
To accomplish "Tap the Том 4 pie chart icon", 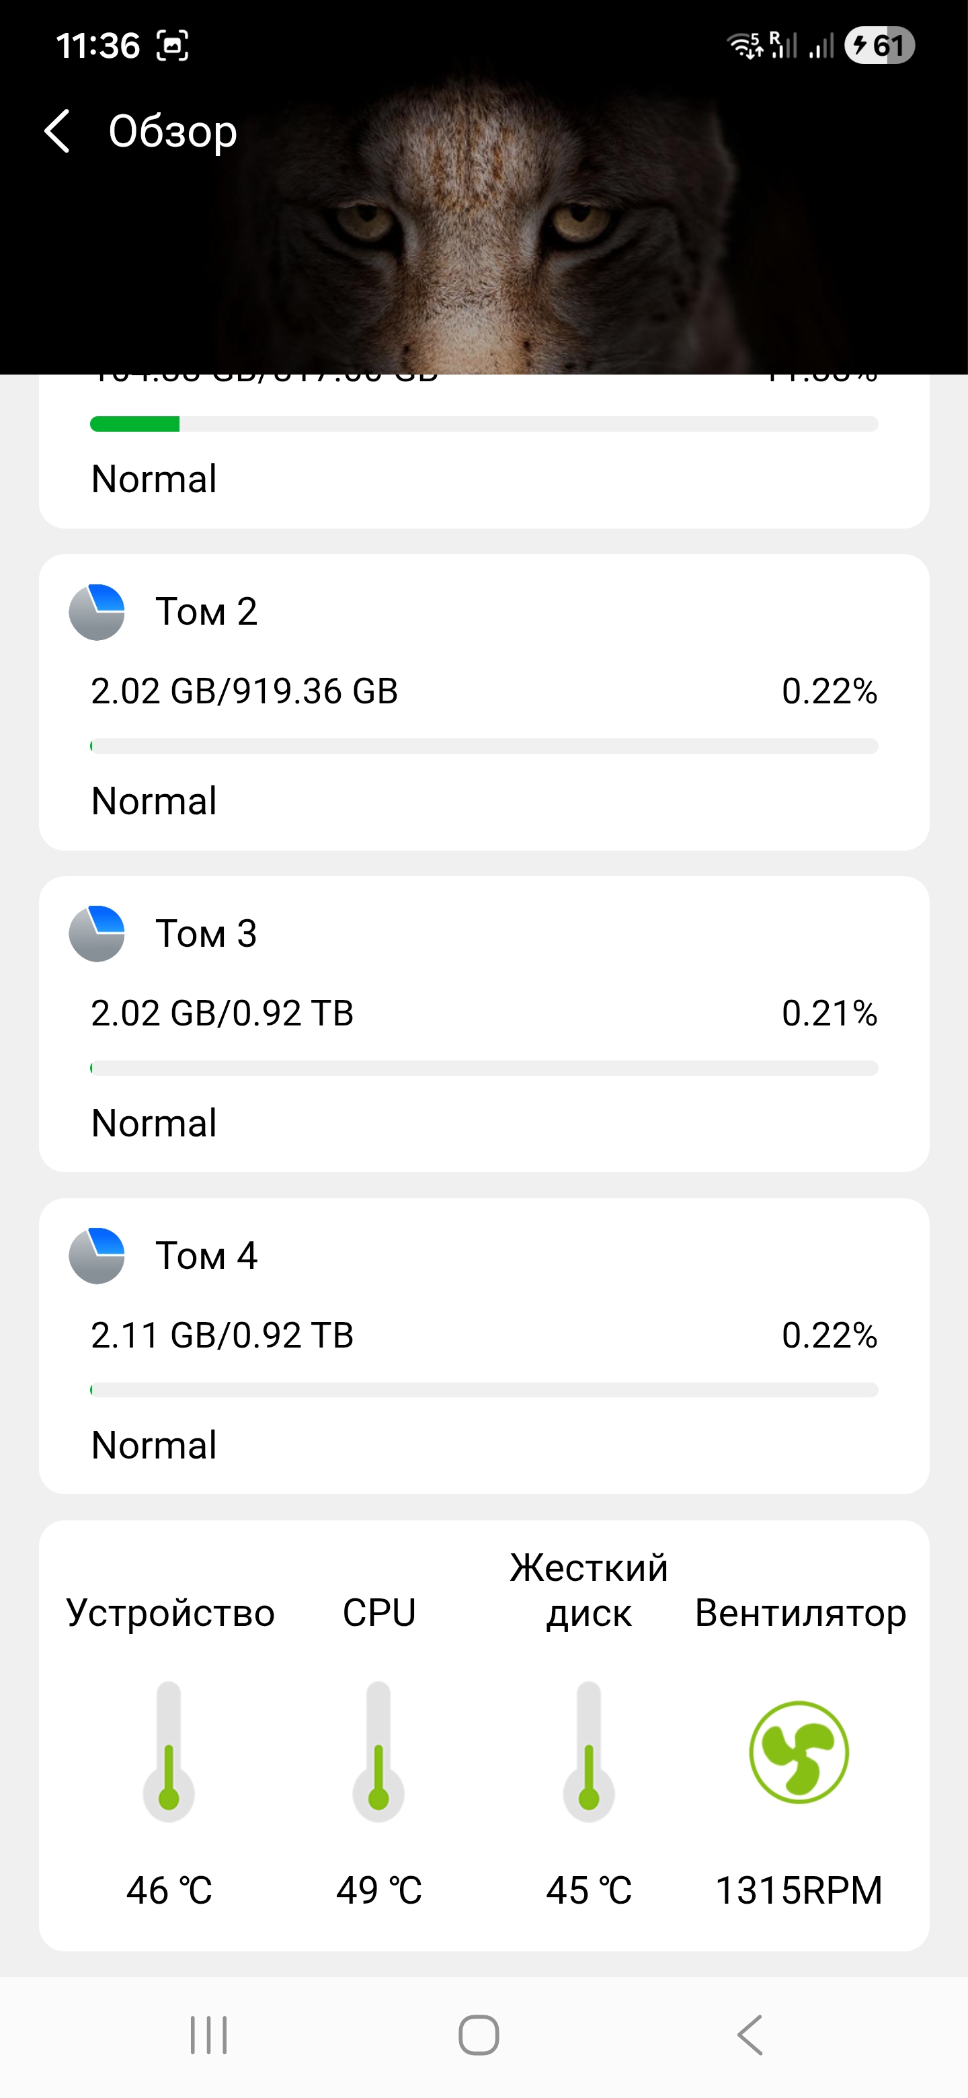I will click(x=97, y=1255).
